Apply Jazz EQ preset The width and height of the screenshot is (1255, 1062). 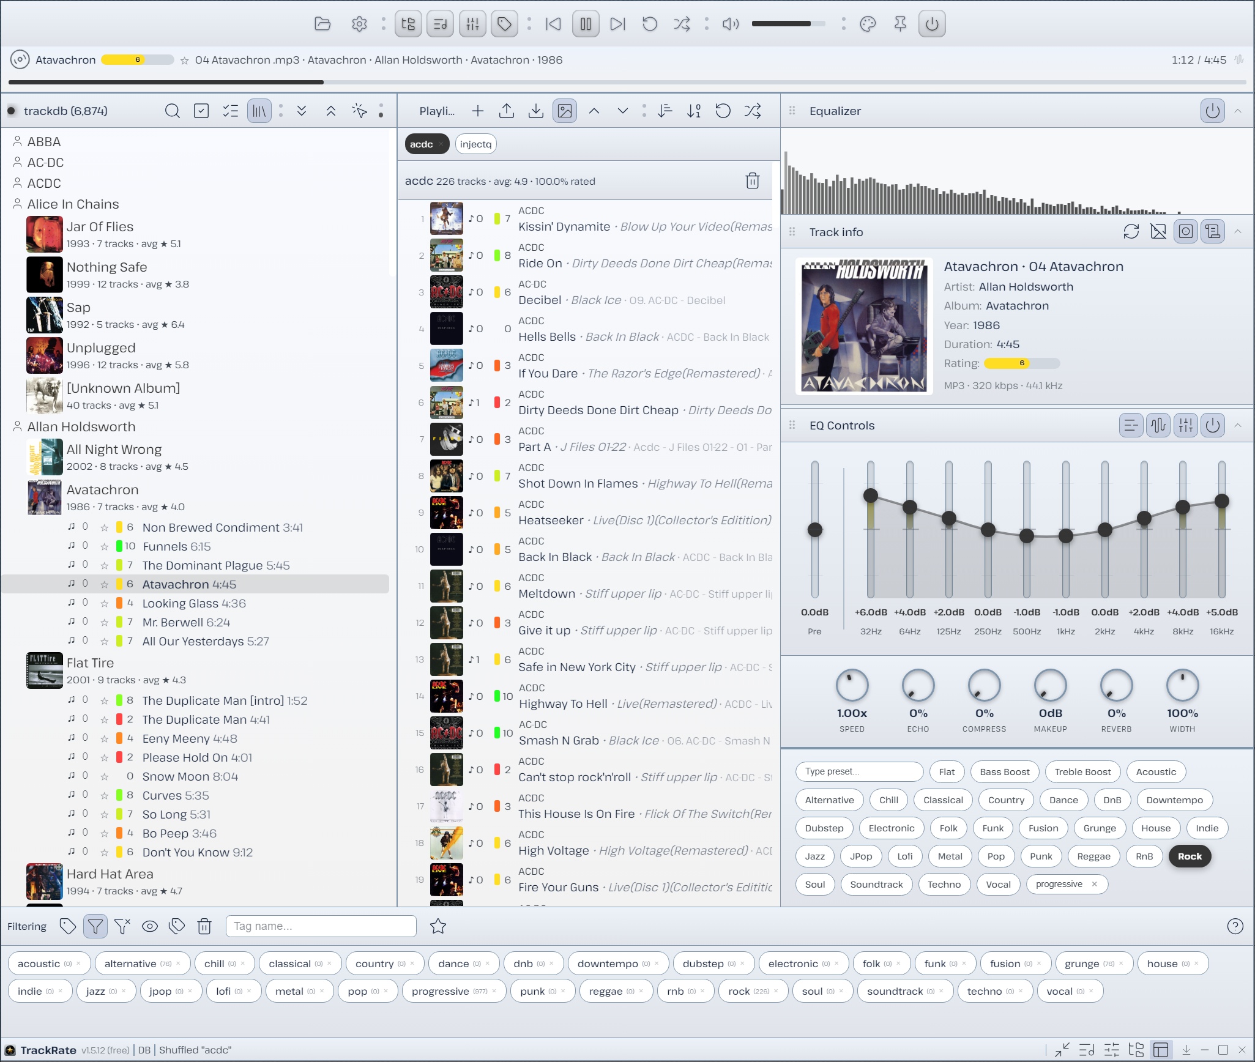coord(815,856)
